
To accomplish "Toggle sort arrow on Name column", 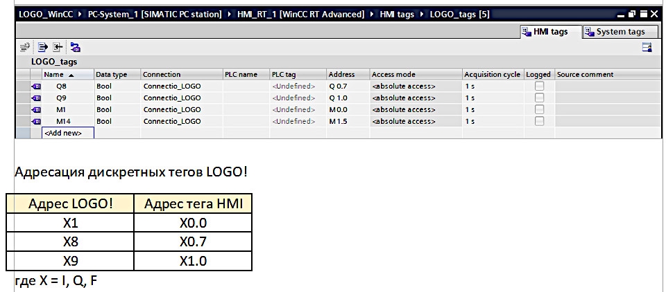I will pyautogui.click(x=71, y=75).
